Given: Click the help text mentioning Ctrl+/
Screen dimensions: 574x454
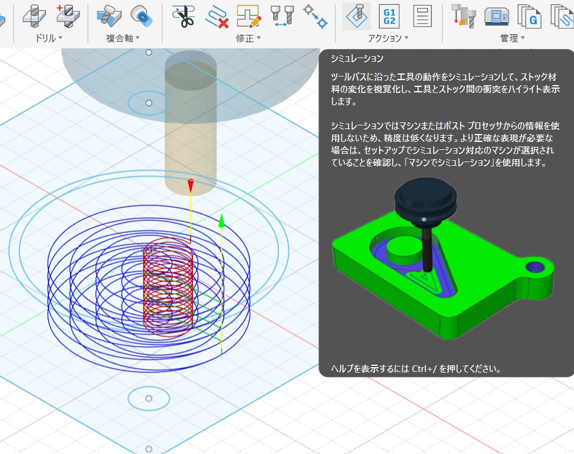Looking at the screenshot, I should pos(416,368).
